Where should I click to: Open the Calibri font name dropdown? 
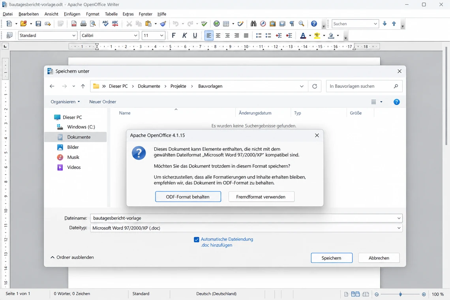135,35
